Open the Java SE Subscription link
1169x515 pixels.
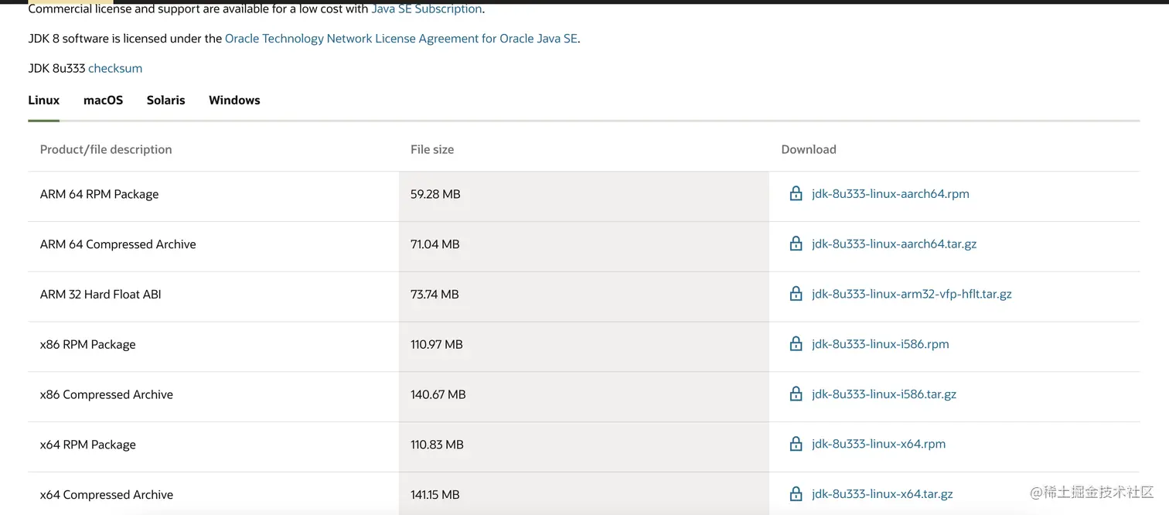tap(427, 9)
